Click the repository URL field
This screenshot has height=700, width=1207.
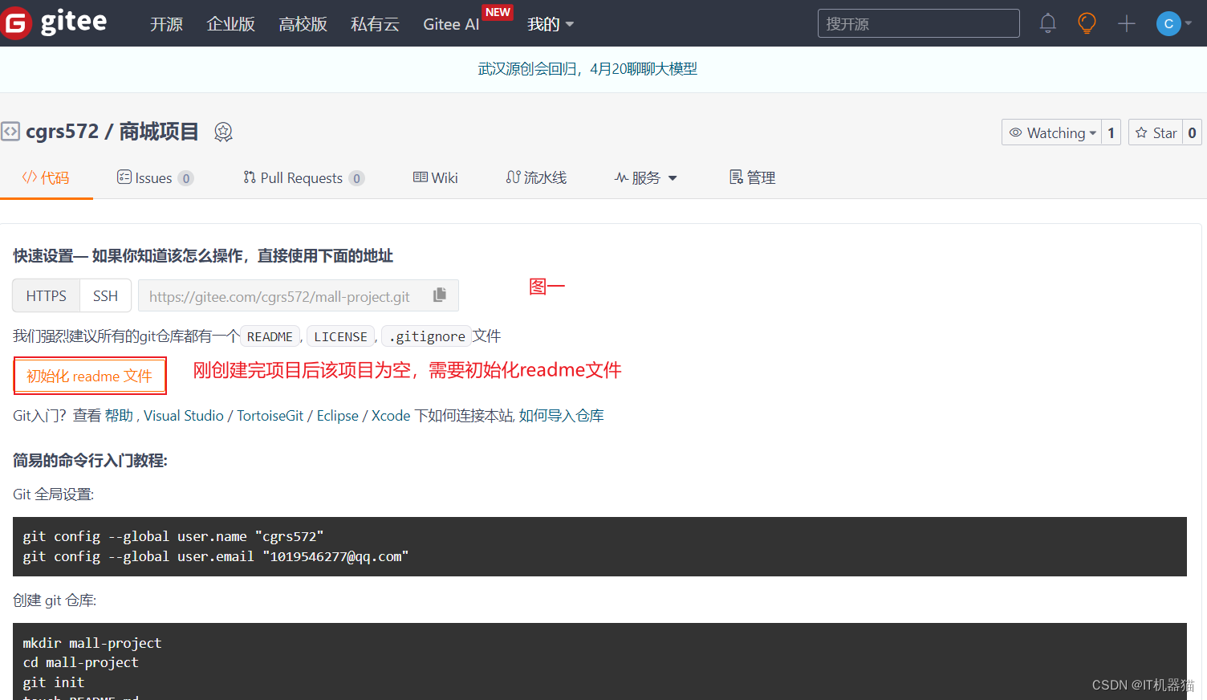click(x=299, y=295)
